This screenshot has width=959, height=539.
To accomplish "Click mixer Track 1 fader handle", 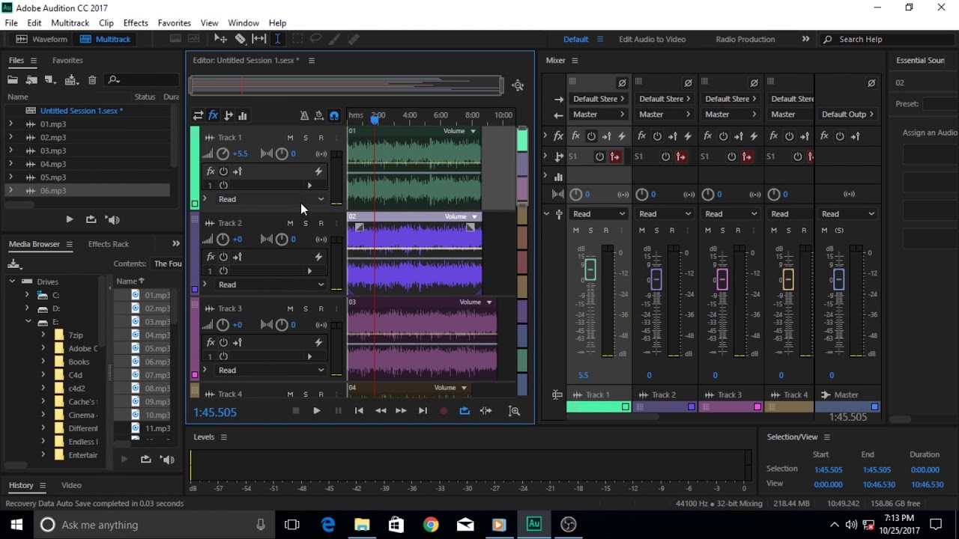I will click(x=590, y=269).
